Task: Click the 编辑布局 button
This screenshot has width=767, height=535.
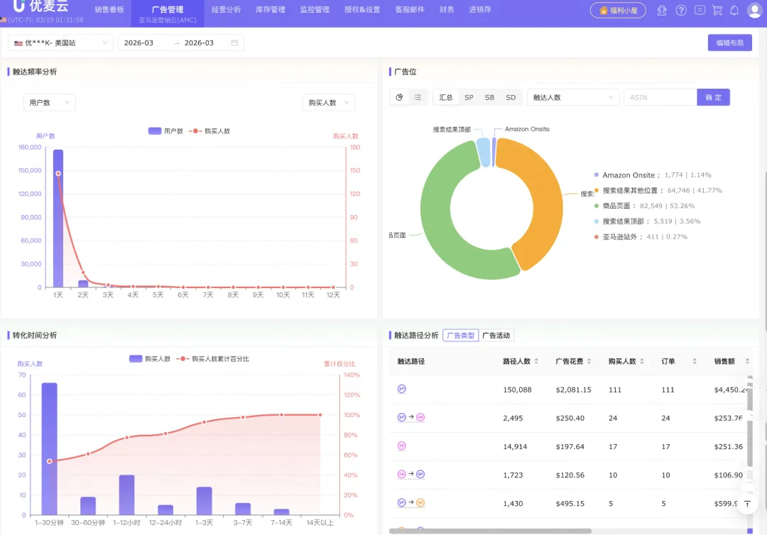Action: coord(729,43)
